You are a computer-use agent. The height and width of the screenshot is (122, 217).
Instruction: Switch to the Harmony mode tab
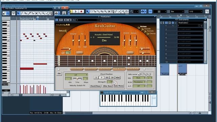pyautogui.click(x=91, y=69)
